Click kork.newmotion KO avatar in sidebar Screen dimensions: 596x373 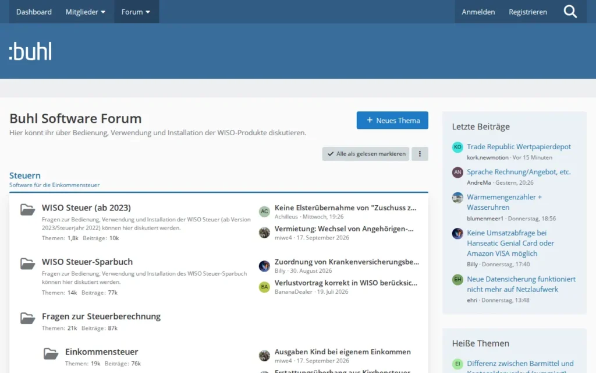pyautogui.click(x=457, y=147)
